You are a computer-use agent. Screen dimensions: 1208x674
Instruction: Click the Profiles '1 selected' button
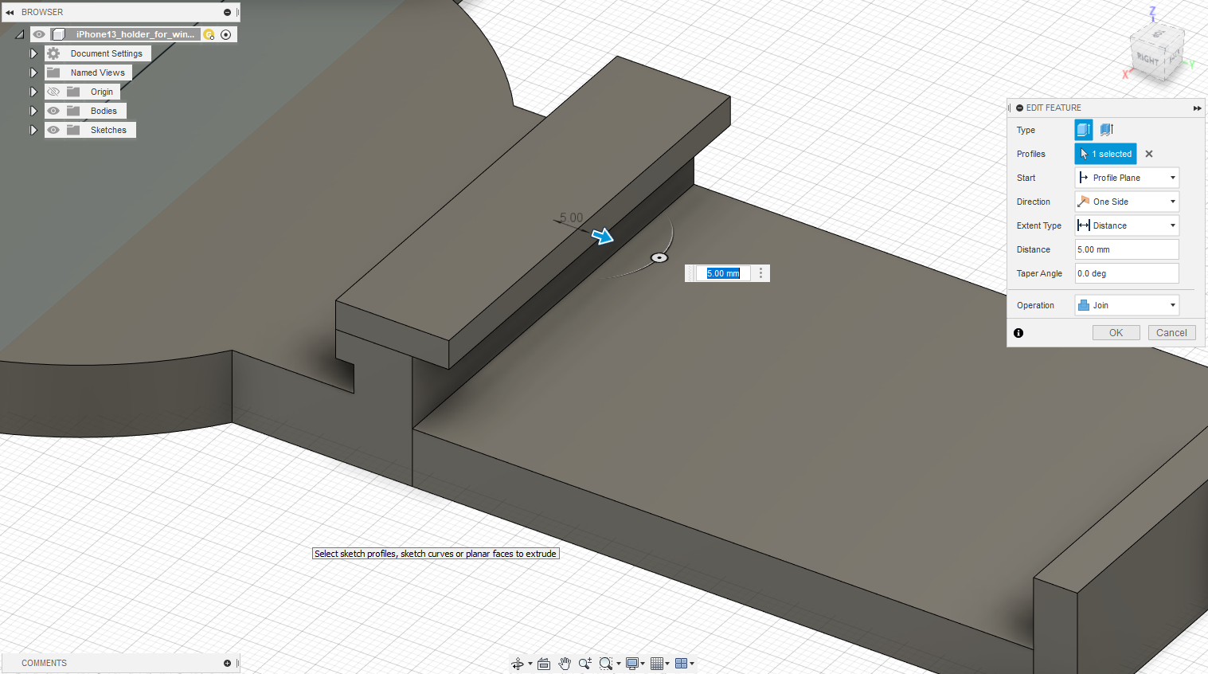coord(1106,154)
